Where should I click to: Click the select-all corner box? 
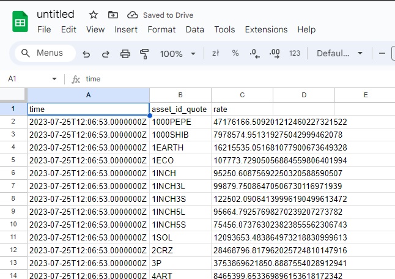[x=13, y=95]
